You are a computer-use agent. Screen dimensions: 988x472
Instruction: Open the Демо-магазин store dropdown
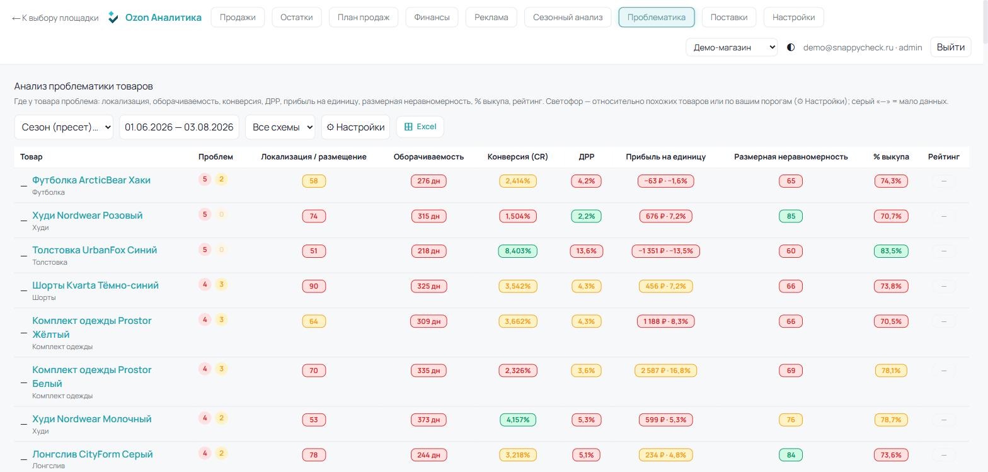[732, 47]
